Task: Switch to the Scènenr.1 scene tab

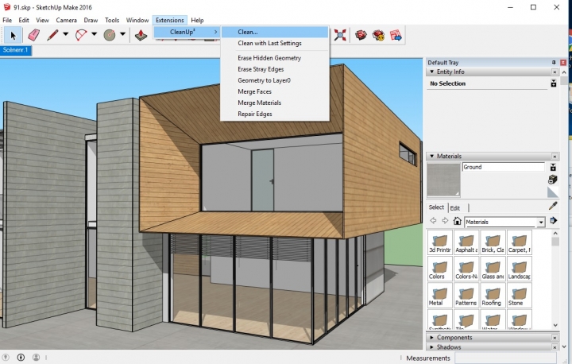Action: (x=15, y=50)
